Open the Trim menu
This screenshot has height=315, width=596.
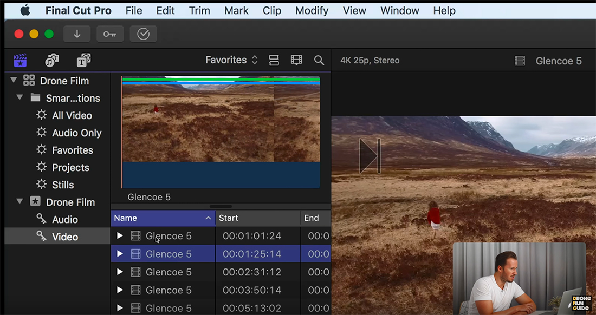click(x=199, y=10)
